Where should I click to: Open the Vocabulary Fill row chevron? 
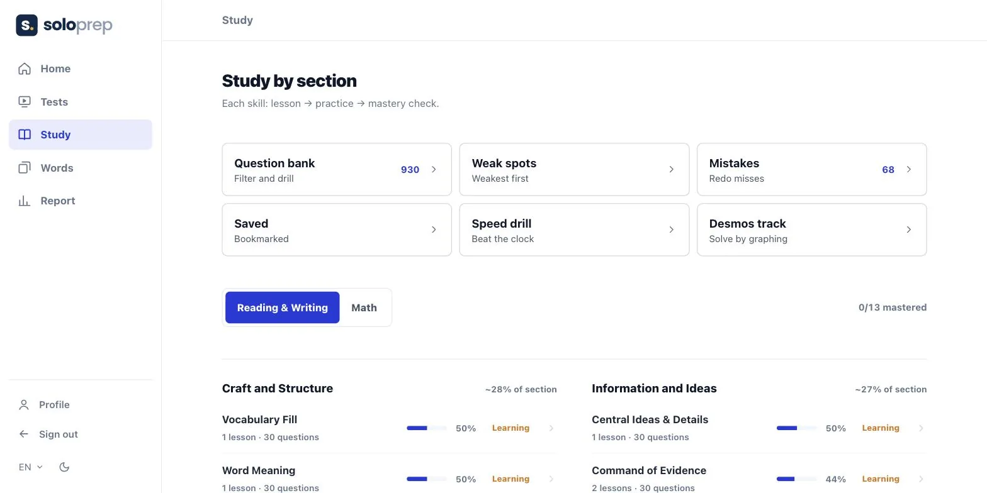click(x=551, y=428)
